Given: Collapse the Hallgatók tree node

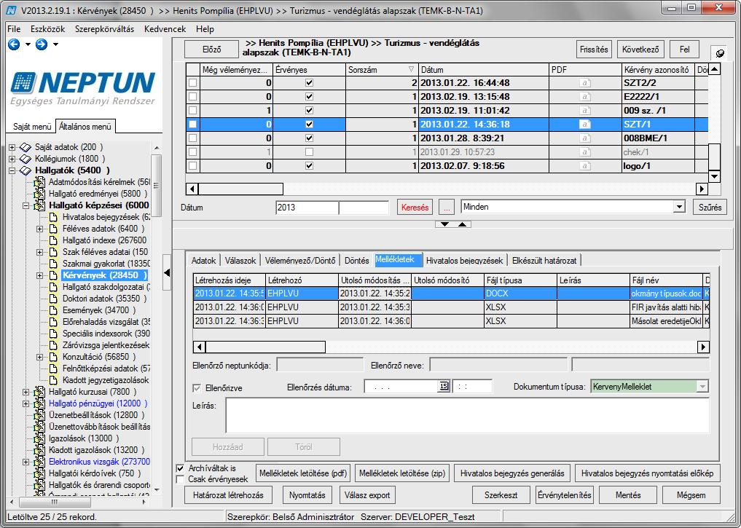Looking at the screenshot, I should (x=12, y=170).
